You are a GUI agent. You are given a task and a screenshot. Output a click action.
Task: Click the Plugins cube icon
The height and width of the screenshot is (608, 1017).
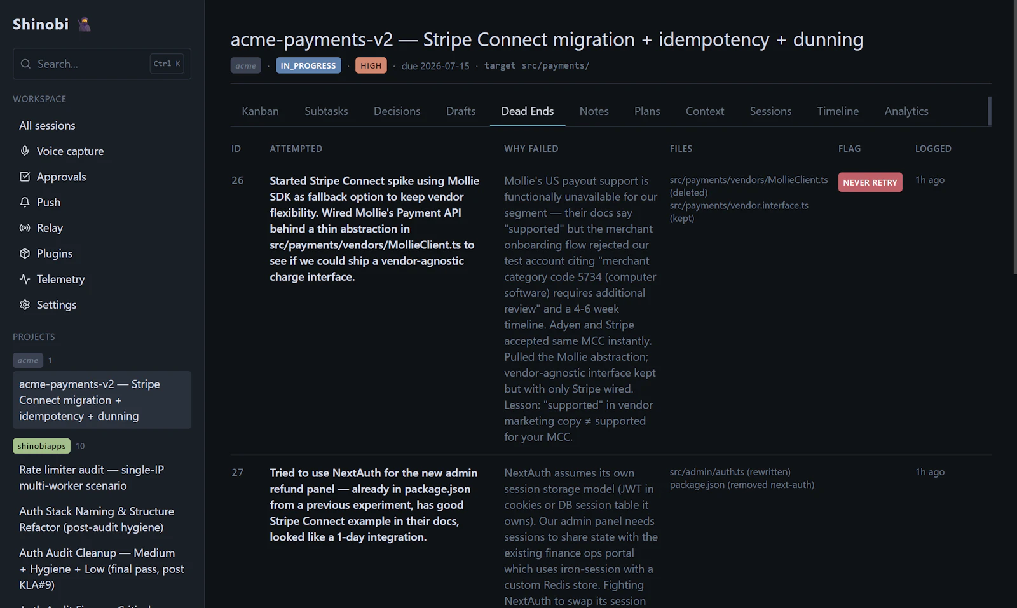(x=25, y=253)
